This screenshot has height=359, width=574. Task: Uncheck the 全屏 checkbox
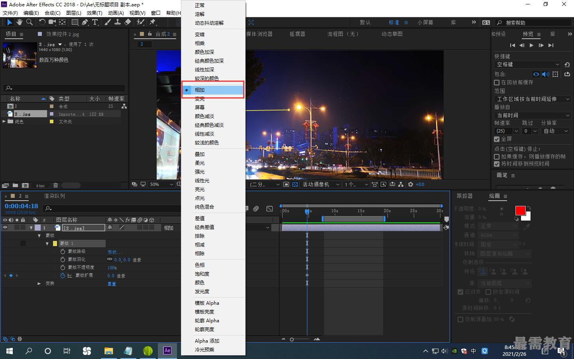pyautogui.click(x=497, y=139)
